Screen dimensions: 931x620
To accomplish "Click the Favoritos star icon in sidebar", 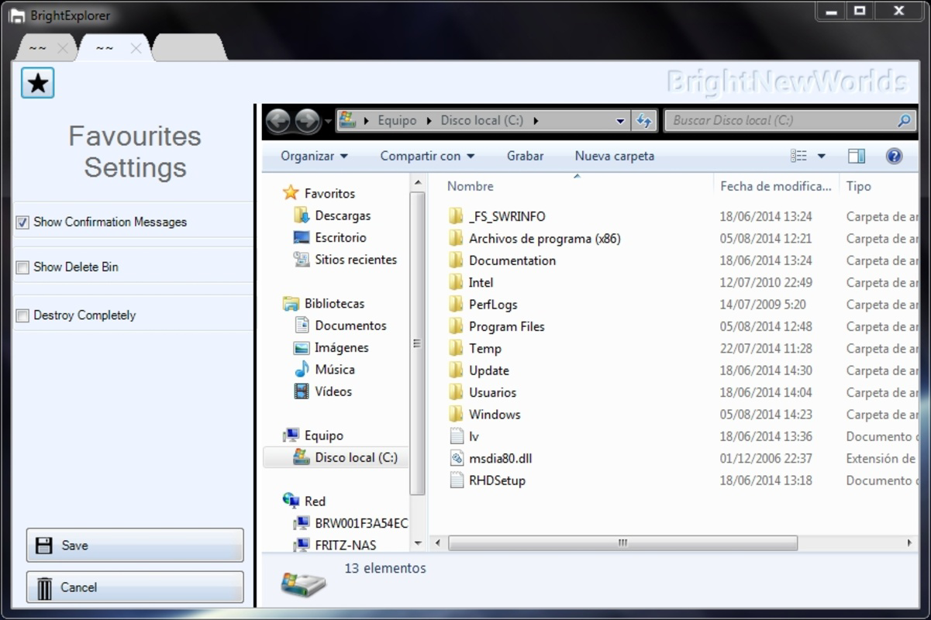I will pyautogui.click(x=291, y=193).
